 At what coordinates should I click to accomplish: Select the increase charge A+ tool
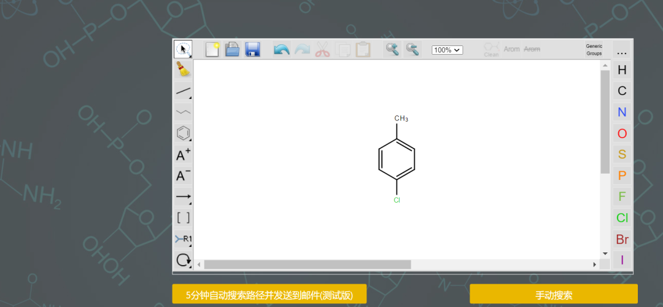[183, 155]
